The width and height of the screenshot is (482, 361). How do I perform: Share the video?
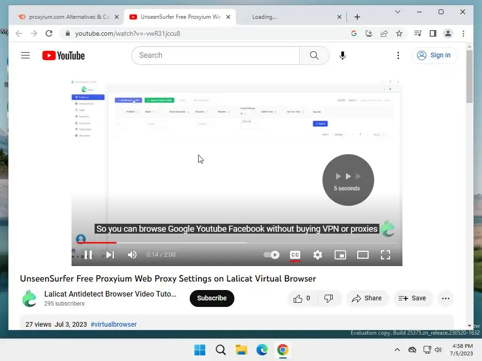tap(367, 298)
